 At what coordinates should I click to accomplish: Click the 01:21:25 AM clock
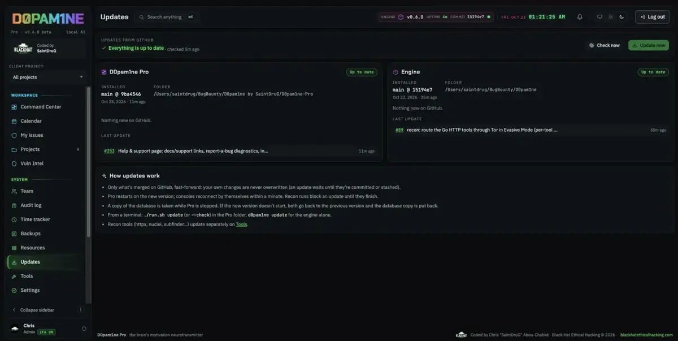547,17
